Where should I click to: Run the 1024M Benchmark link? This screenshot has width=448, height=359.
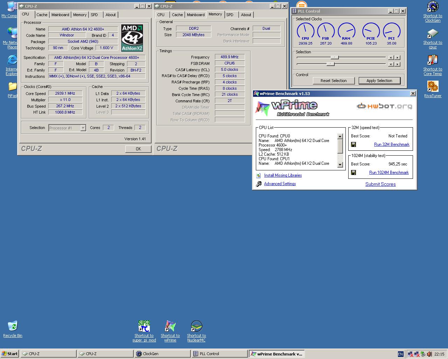pos(389,172)
